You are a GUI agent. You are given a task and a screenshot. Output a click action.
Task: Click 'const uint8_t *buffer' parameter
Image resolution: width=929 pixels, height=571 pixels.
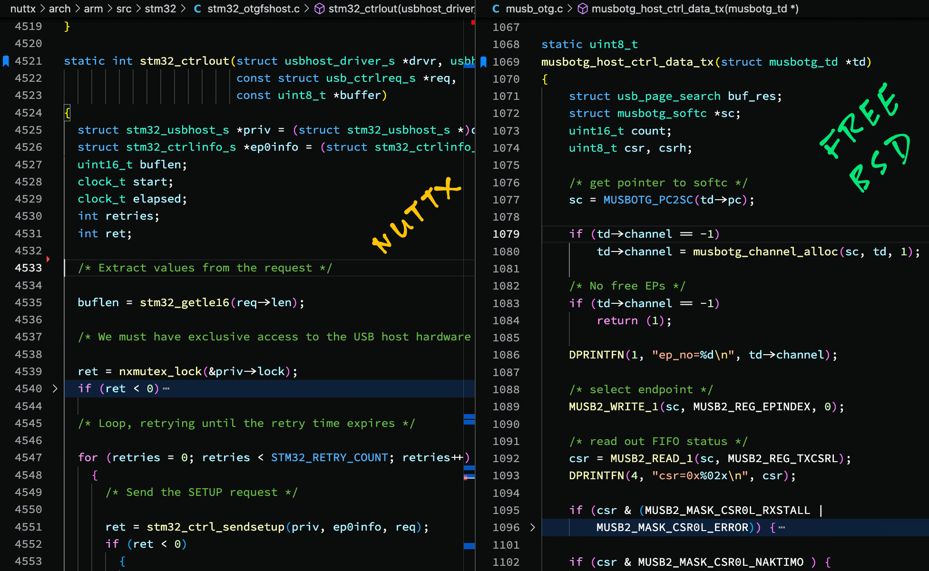309,95
